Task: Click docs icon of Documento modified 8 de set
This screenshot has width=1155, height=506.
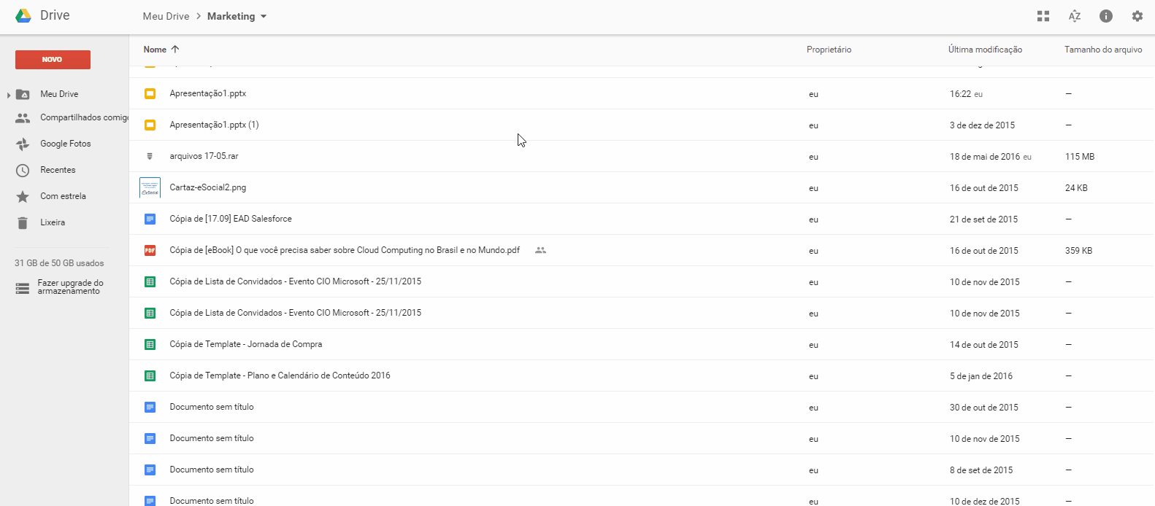Action: click(x=150, y=470)
